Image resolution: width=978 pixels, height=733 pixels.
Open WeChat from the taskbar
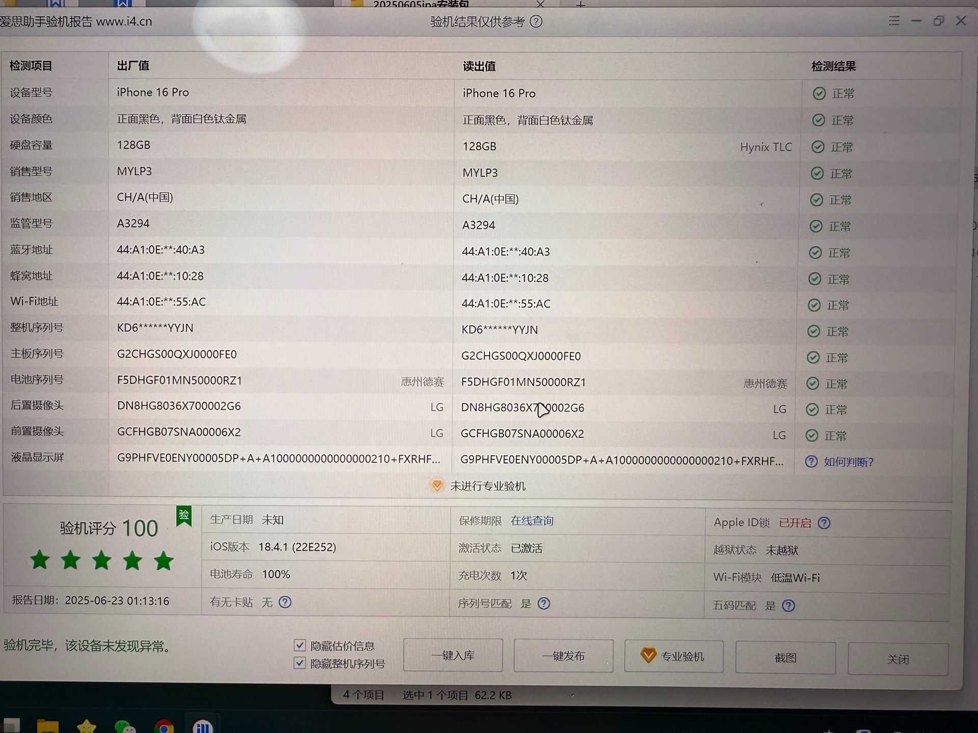(x=125, y=727)
